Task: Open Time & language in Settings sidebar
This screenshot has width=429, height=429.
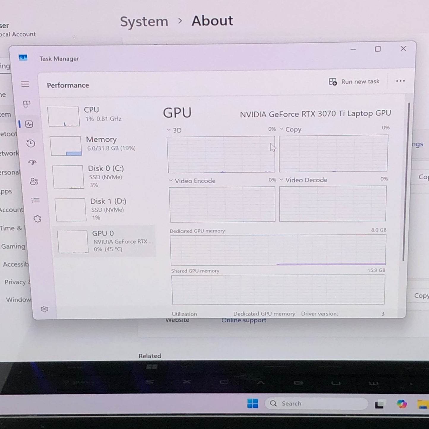Action: click(x=13, y=228)
